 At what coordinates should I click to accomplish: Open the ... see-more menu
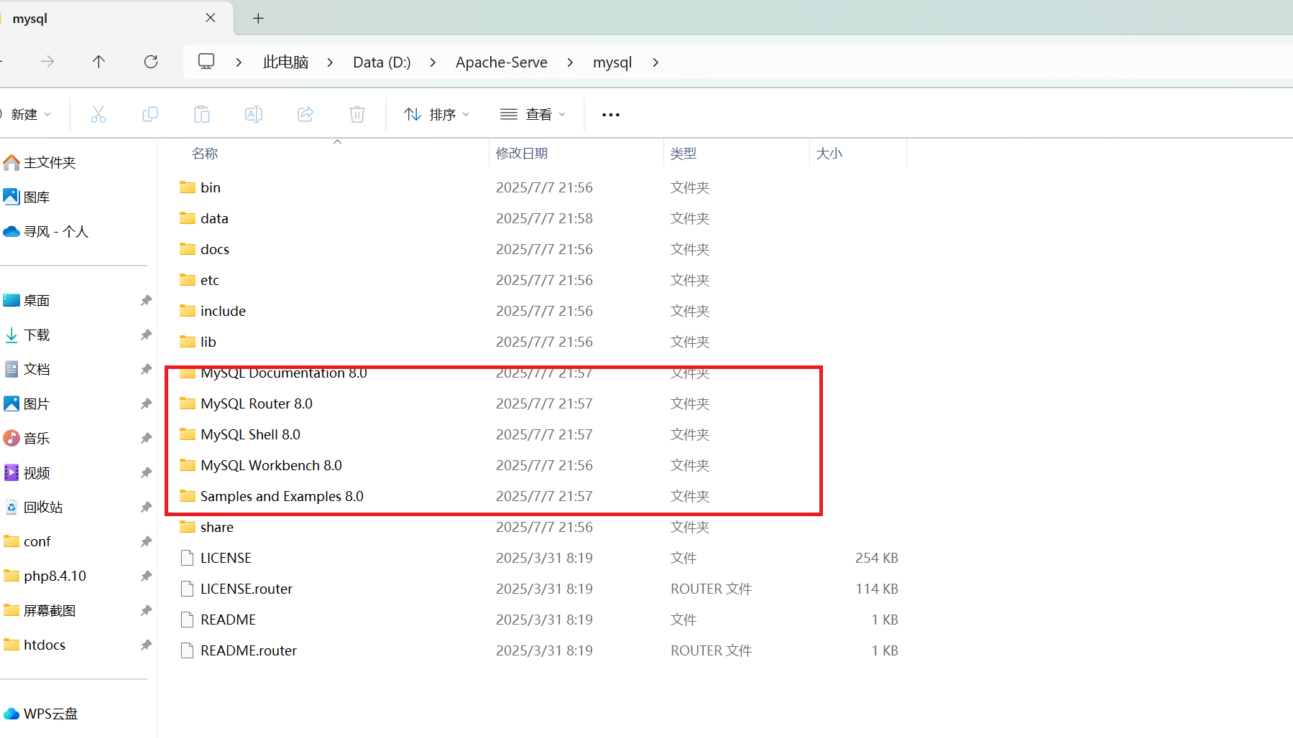[x=610, y=114]
